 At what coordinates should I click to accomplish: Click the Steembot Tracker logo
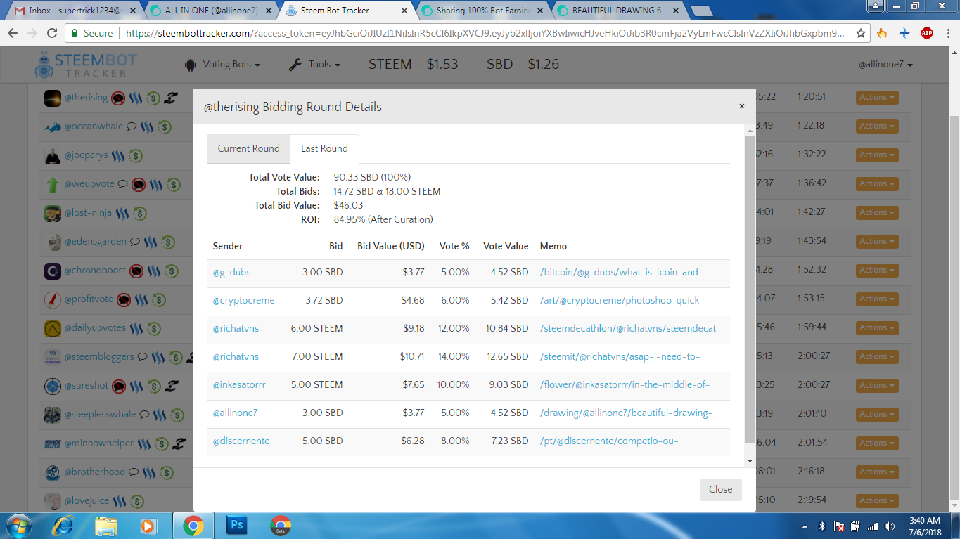[84, 65]
